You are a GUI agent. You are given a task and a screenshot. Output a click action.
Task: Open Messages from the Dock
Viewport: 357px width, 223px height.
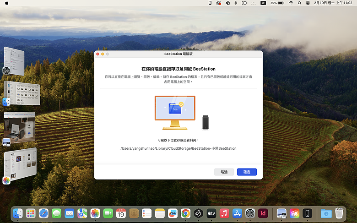[56, 213]
